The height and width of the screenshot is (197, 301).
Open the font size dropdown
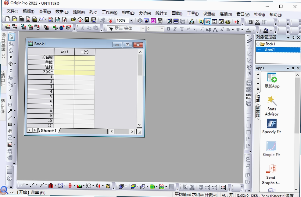pos(162,29)
